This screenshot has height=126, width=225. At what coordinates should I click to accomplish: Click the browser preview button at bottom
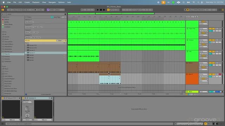(26, 94)
